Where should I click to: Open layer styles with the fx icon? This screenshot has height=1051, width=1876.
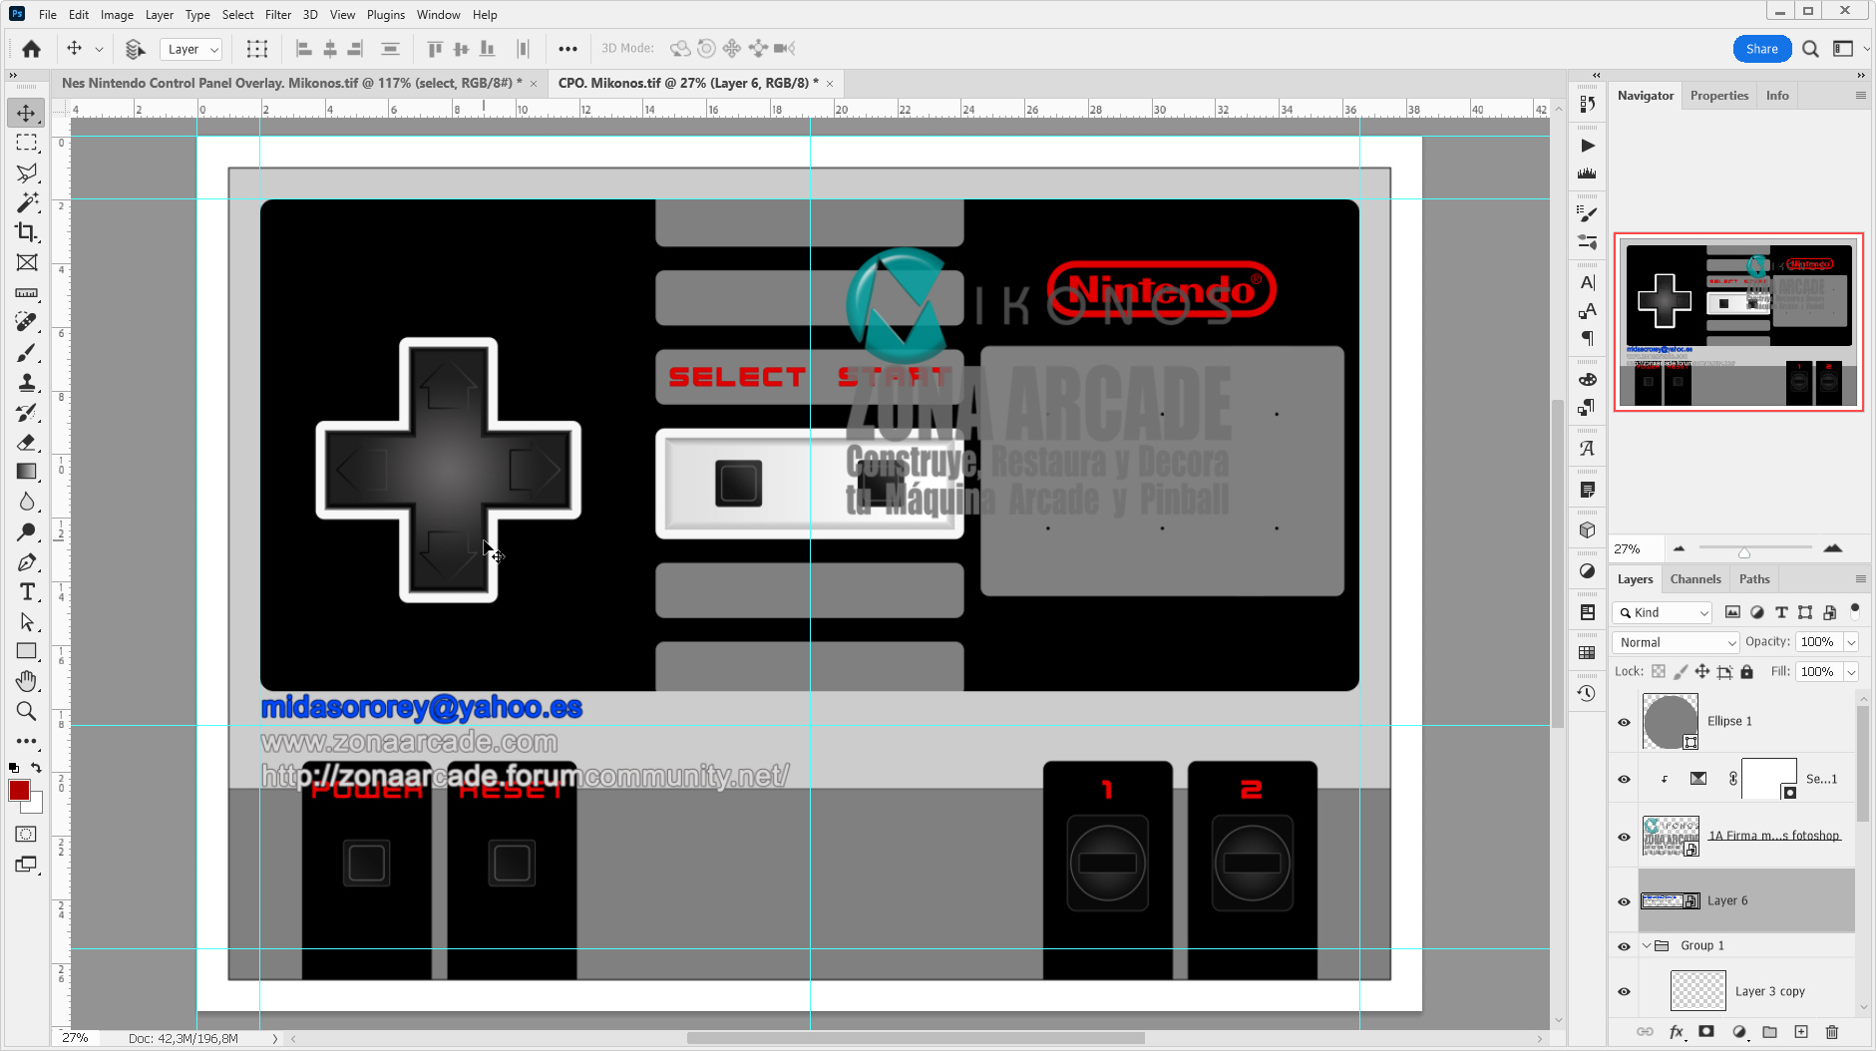click(1678, 1032)
